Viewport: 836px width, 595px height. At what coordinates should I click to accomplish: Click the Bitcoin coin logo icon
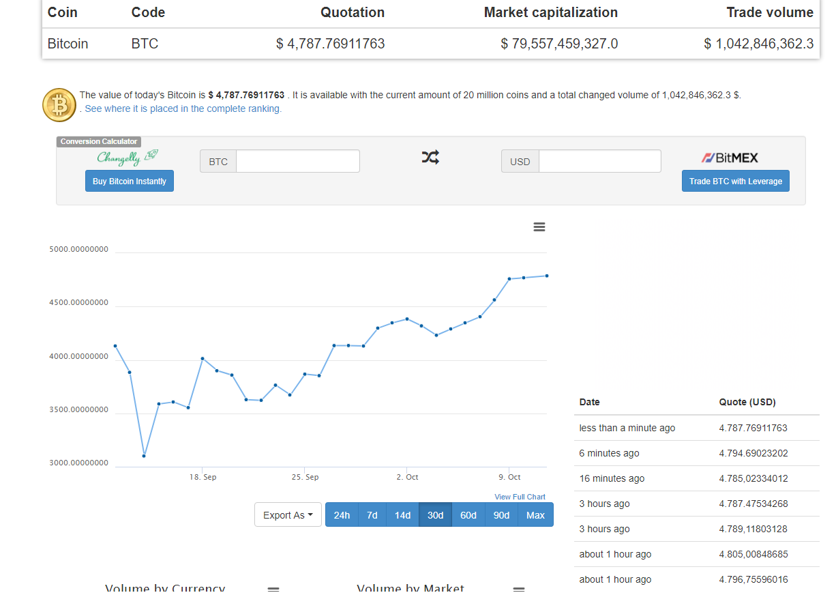click(59, 105)
